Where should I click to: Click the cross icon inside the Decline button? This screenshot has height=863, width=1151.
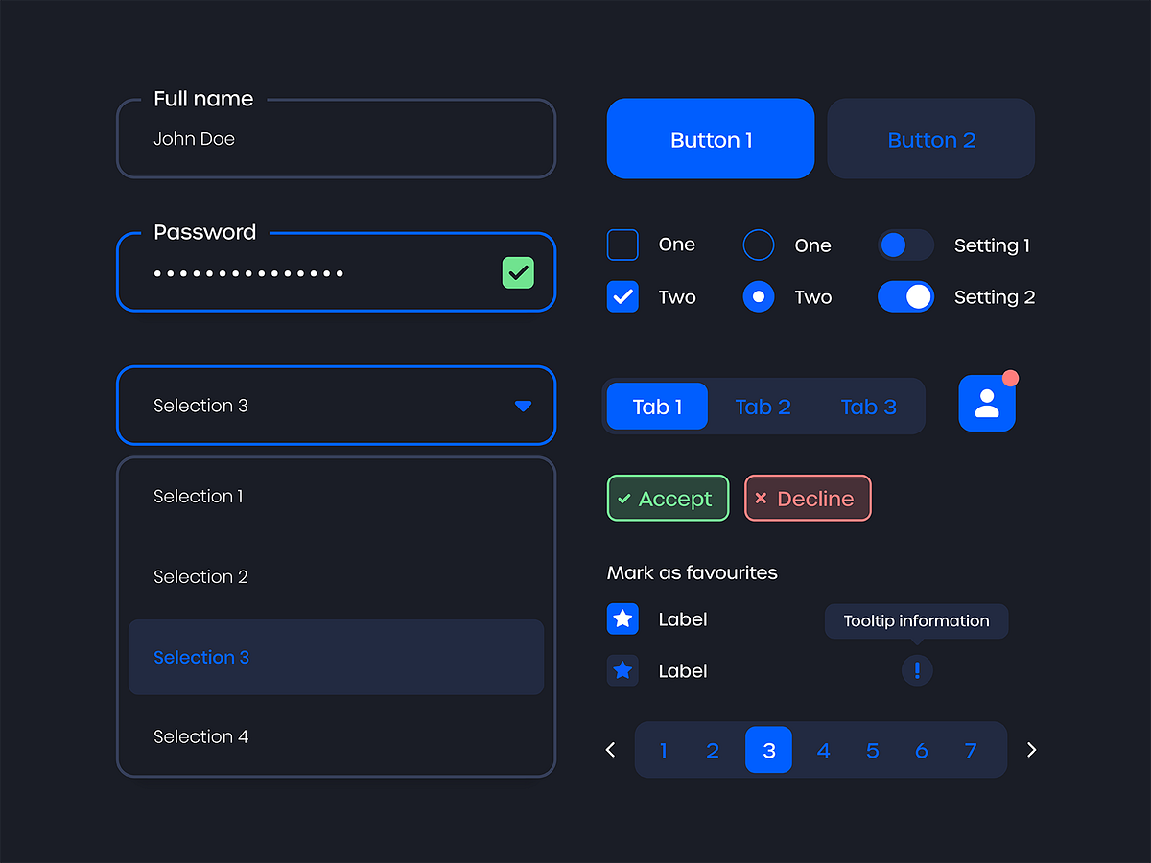(761, 498)
